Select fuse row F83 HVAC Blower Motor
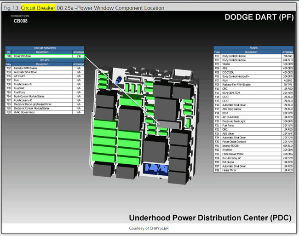The width and height of the screenshot is (299, 236). (253, 154)
